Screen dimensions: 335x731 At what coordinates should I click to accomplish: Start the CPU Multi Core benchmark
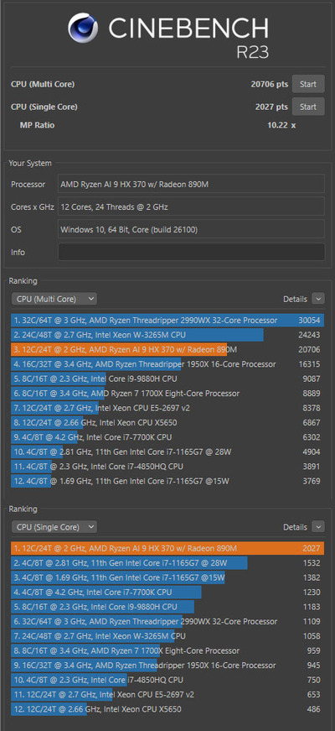[x=308, y=85]
